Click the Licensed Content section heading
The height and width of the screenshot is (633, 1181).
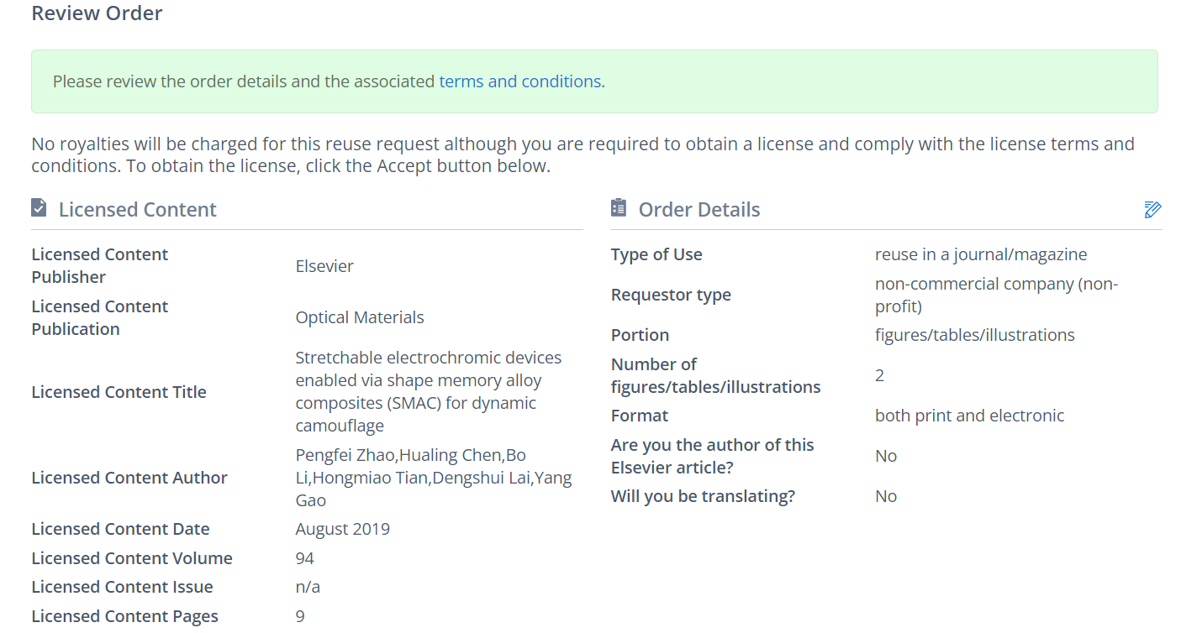(137, 210)
